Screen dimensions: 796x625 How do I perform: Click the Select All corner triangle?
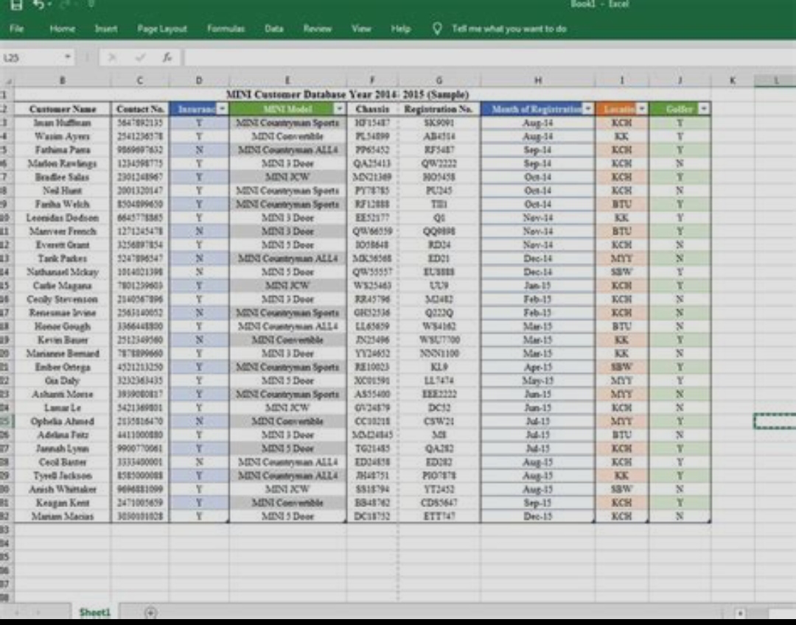(x=7, y=80)
